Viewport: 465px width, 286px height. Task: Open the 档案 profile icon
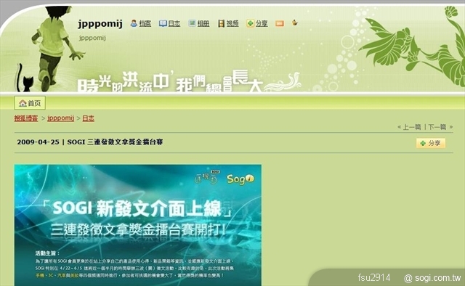click(x=134, y=23)
